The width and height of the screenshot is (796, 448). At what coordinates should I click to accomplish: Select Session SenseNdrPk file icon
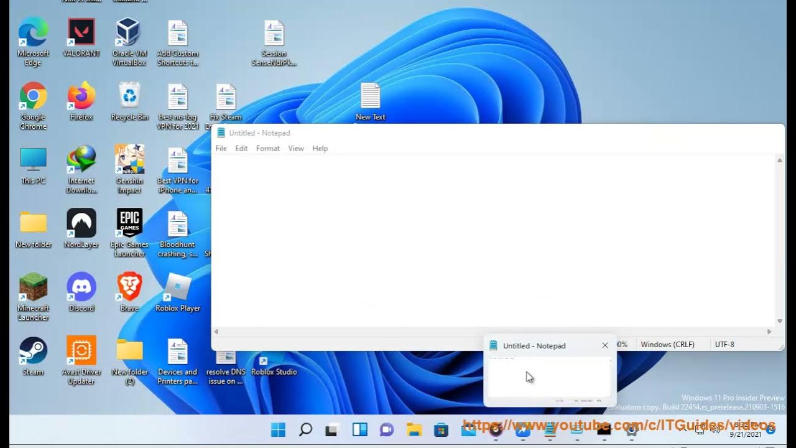[x=274, y=42]
